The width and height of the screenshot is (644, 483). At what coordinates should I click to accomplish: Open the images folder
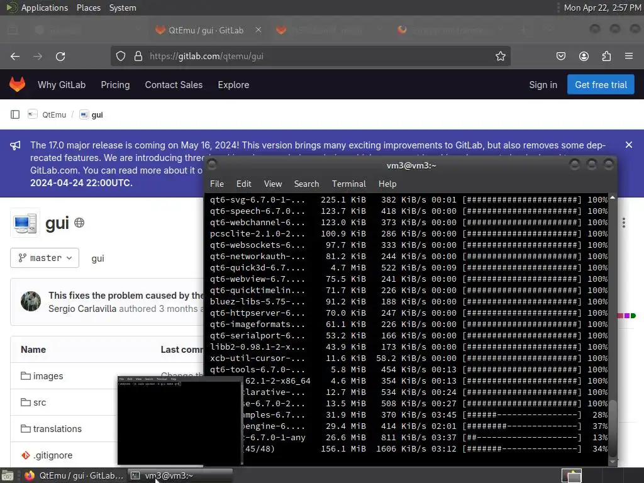(48, 376)
